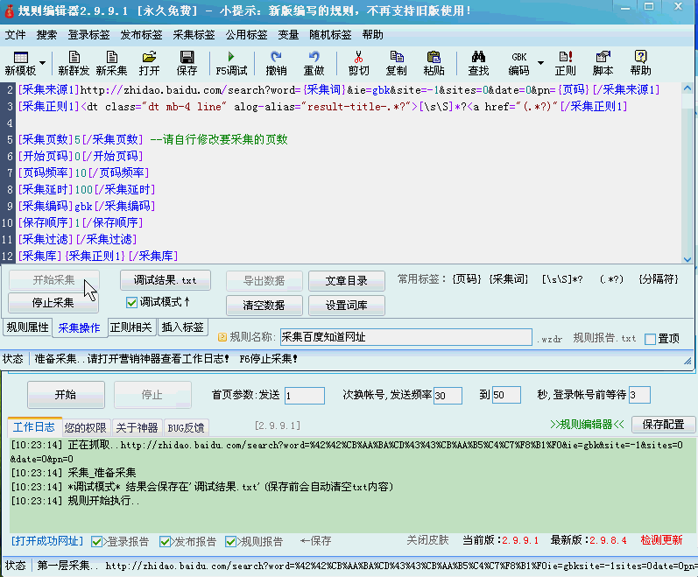Screen dimensions: 698x577
Task: Click the 检测更新 link
Action: [661, 540]
